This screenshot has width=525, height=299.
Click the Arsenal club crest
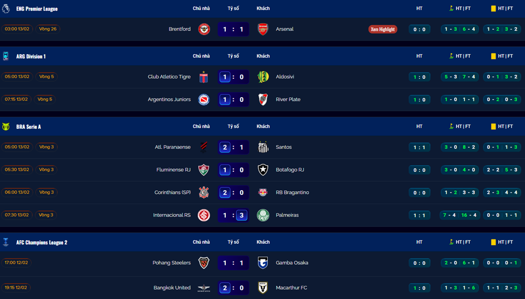263,29
